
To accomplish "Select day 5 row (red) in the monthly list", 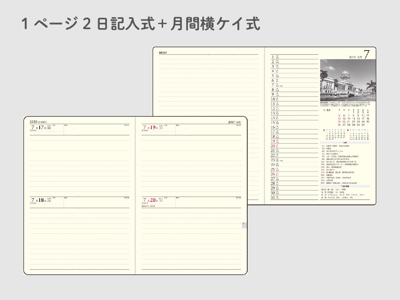I will (295, 76).
